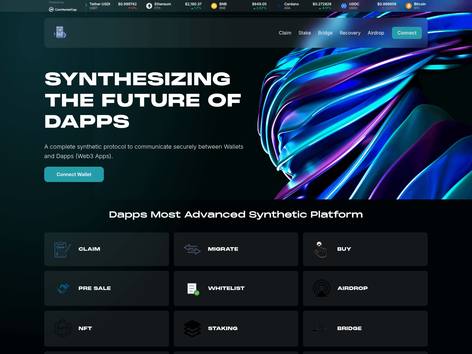The image size is (472, 354).
Task: Select the Whitelist checkmark document icon
Action: 192,288
